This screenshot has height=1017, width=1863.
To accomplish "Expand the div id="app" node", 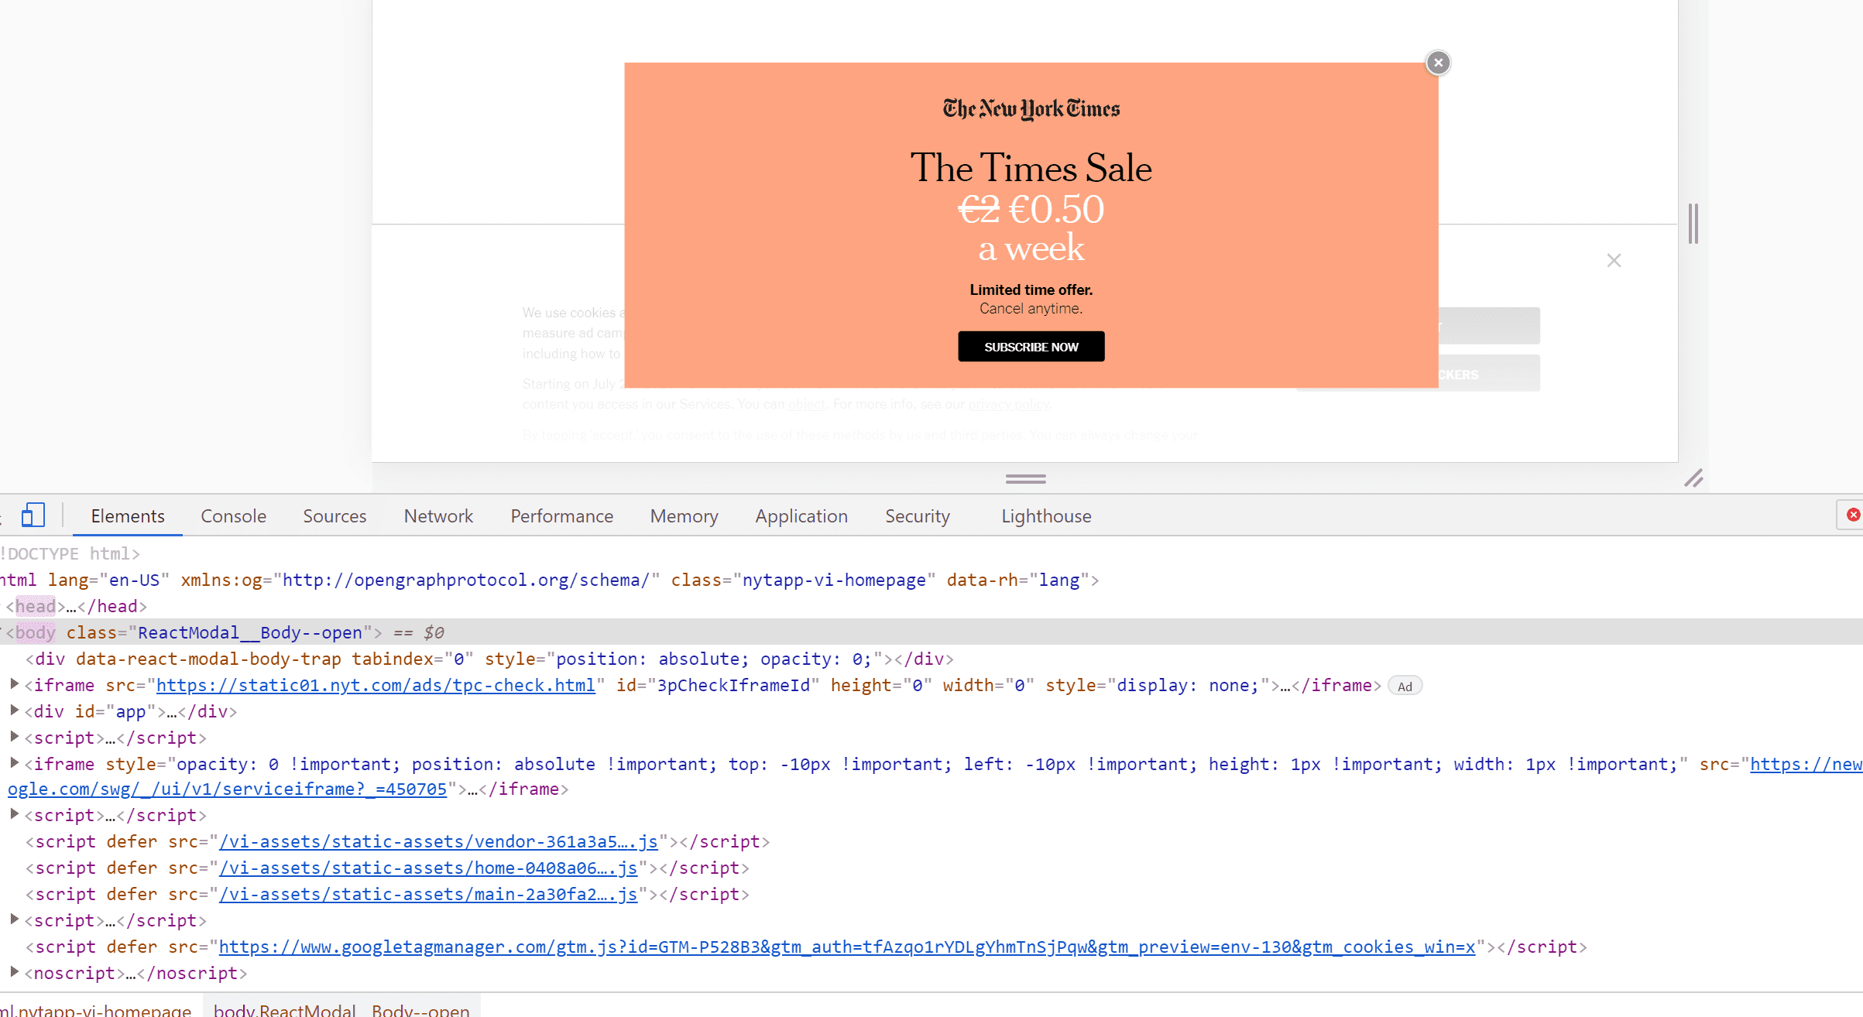I will pyautogui.click(x=14, y=711).
